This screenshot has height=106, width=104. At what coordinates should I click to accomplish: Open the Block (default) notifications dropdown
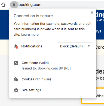point(75,46)
